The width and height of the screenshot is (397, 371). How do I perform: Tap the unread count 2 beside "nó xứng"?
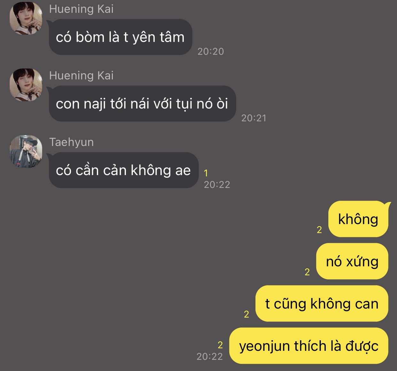pos(307,272)
